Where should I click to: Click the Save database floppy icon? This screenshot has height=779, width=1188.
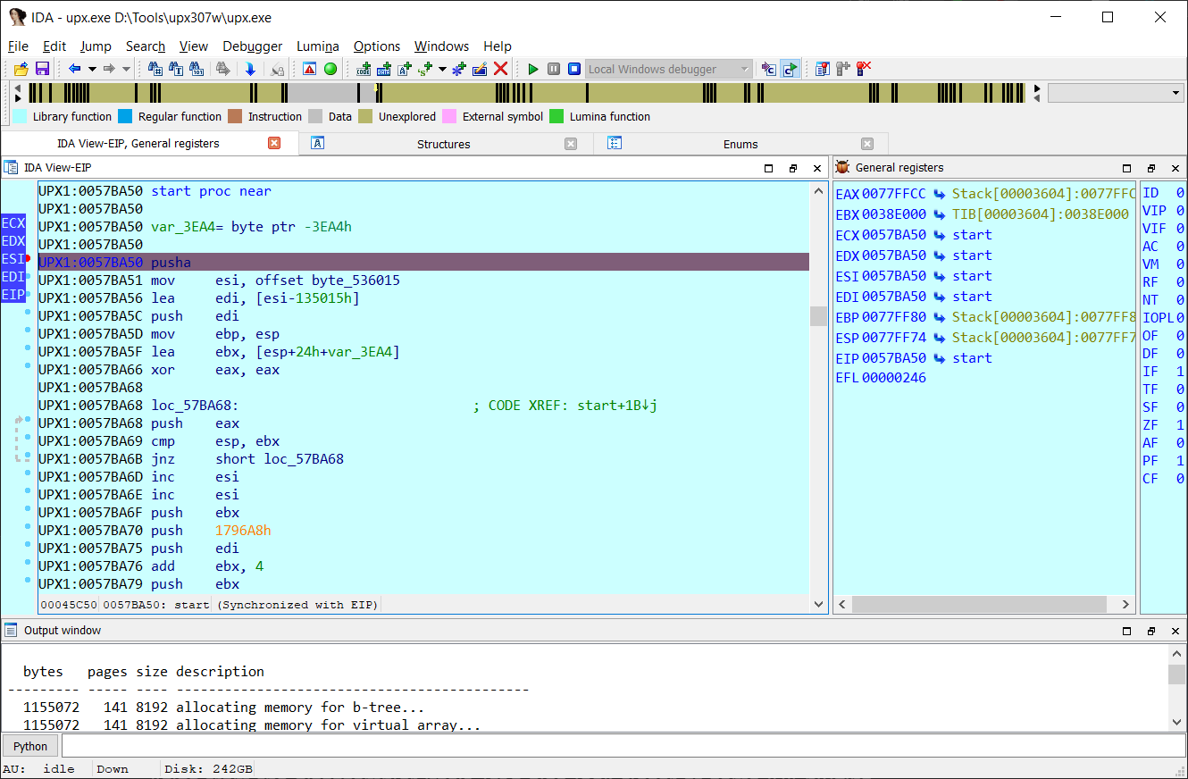42,69
